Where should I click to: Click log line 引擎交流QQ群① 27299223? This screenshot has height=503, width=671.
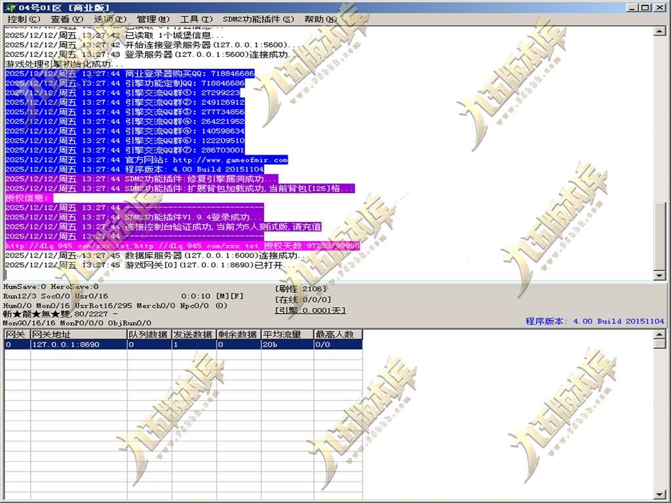pyautogui.click(x=123, y=93)
